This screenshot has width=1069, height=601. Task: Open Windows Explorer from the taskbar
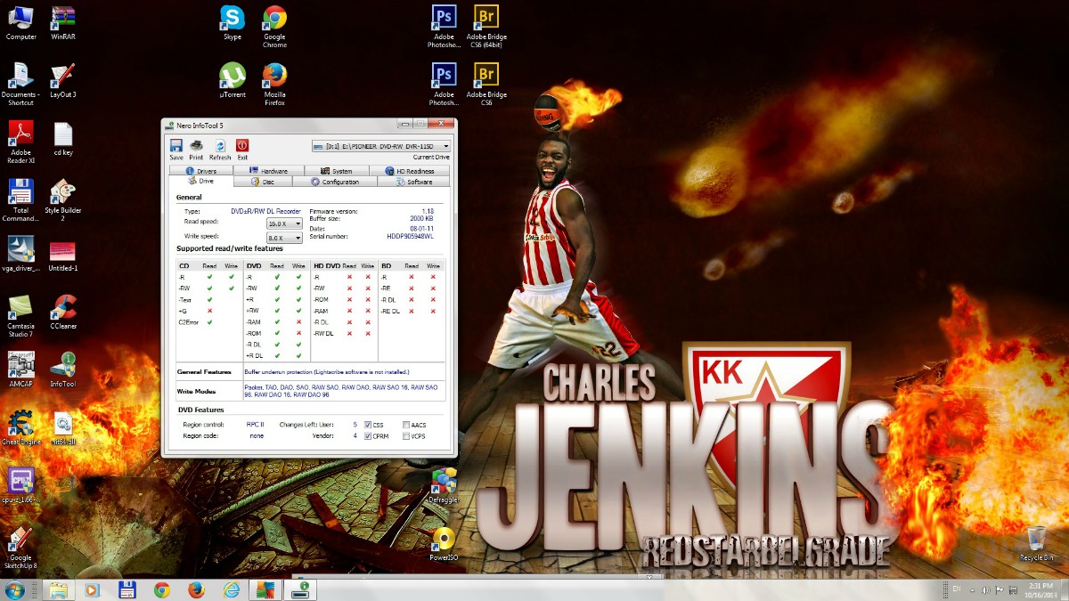click(57, 589)
